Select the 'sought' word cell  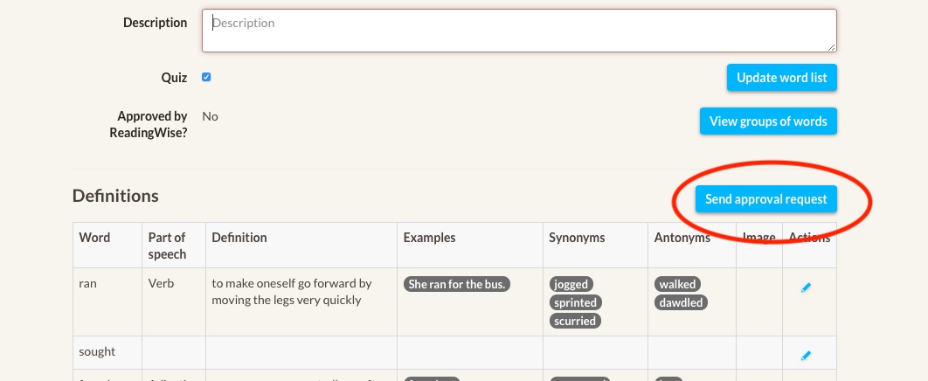pos(107,353)
